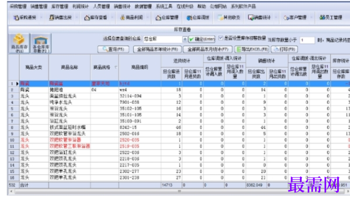
Task: Open the 数据管理 menu
Action: (143, 7)
